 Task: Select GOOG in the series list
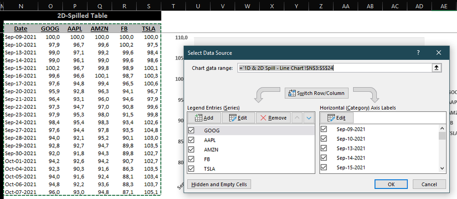point(212,130)
